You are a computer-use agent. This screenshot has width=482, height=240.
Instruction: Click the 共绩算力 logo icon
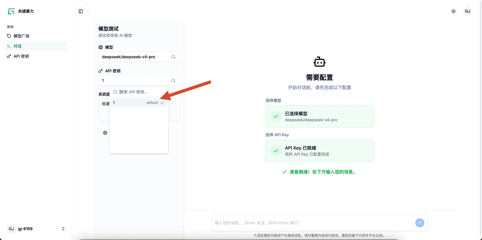(11, 11)
